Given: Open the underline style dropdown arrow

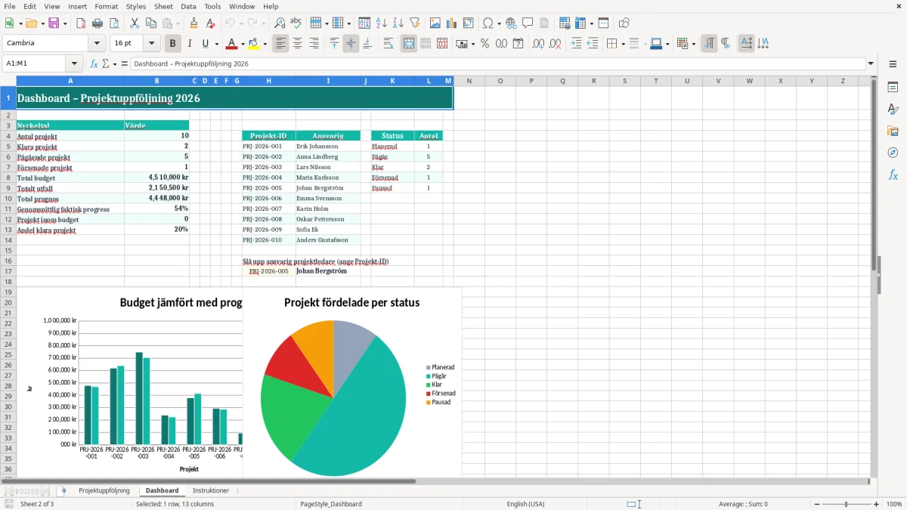Looking at the screenshot, I should coord(215,44).
